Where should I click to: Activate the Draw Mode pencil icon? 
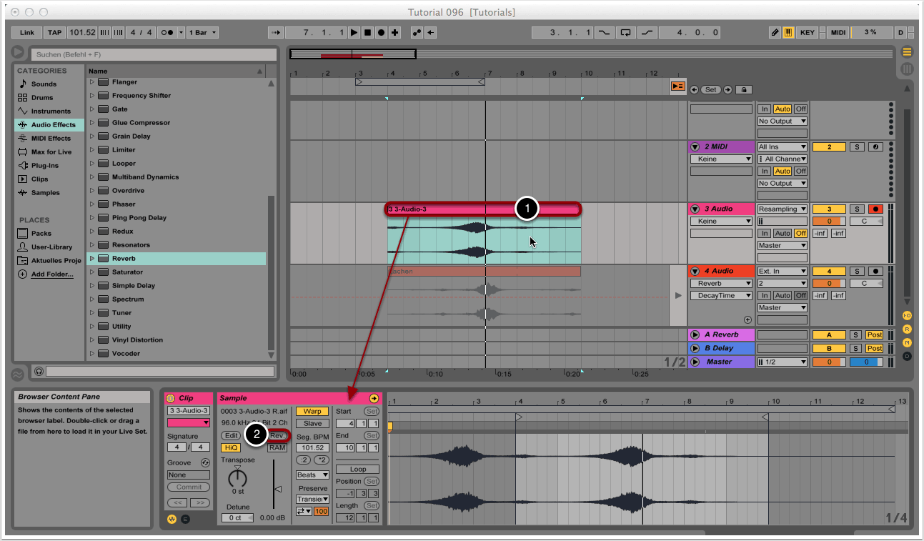[775, 33]
